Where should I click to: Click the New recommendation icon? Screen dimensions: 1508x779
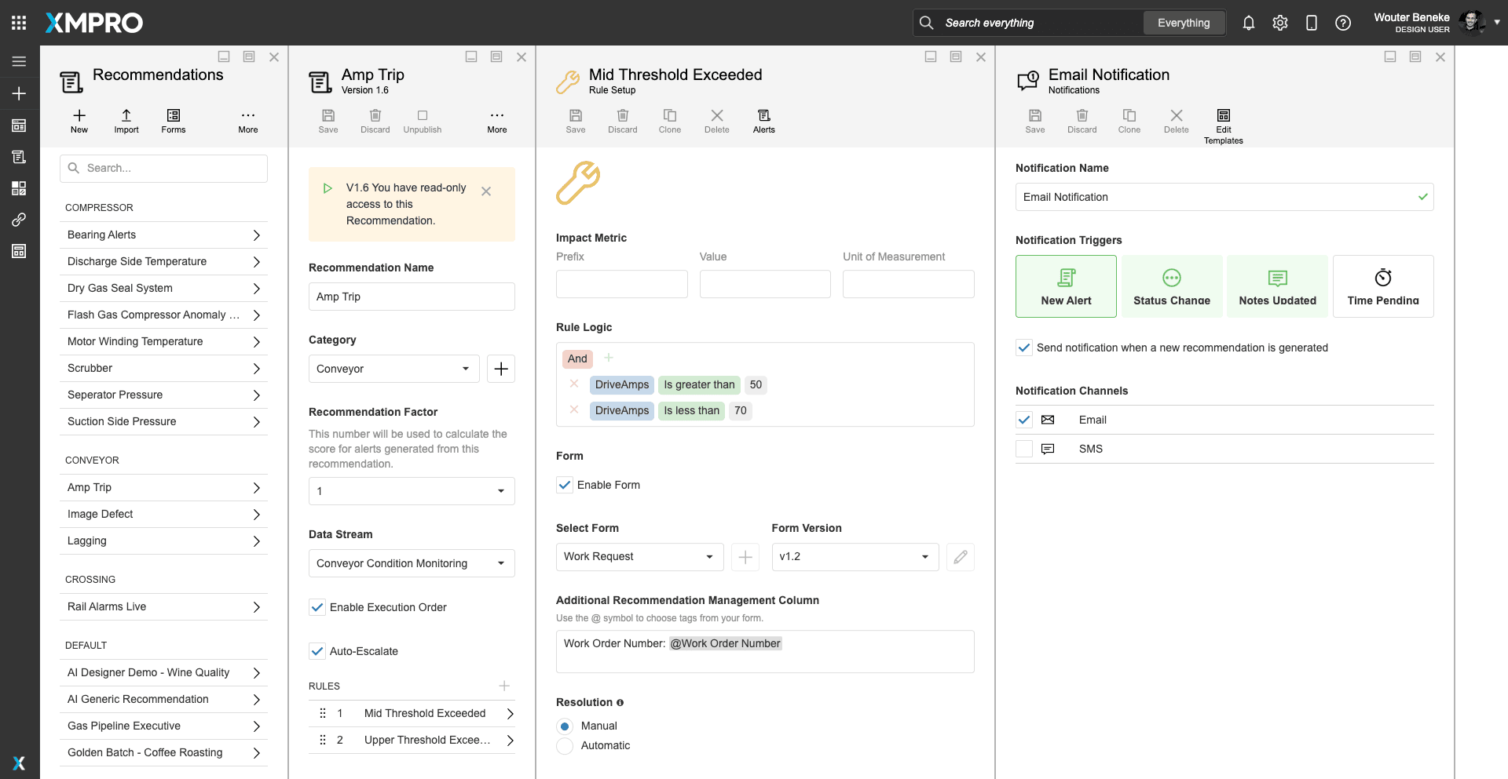point(79,116)
